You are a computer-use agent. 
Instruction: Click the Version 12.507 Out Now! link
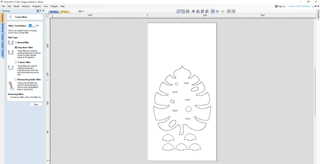tap(300, 6)
